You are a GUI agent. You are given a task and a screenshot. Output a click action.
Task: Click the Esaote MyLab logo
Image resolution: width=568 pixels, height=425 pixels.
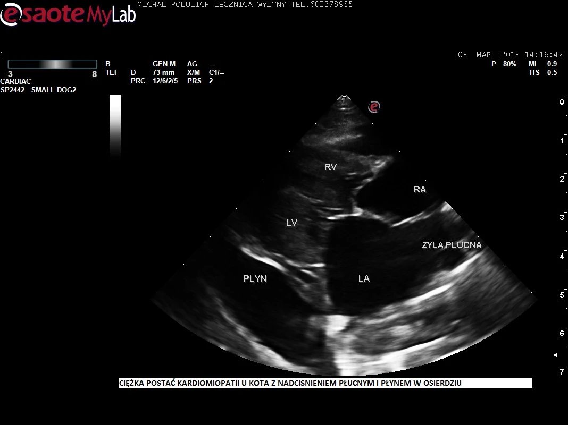tap(68, 14)
